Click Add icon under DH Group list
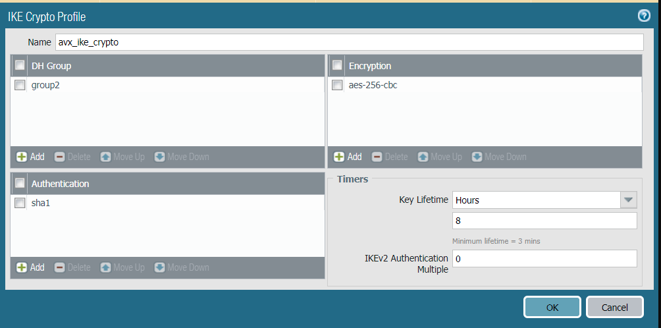The height and width of the screenshot is (328, 661). tap(22, 157)
